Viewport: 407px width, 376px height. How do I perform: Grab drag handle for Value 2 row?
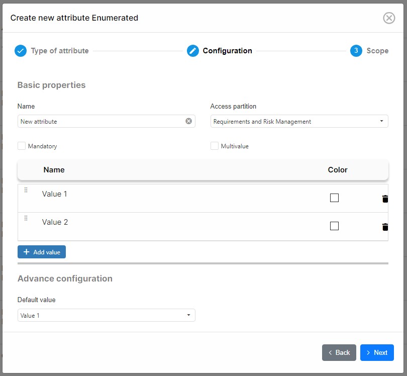pyautogui.click(x=26, y=218)
